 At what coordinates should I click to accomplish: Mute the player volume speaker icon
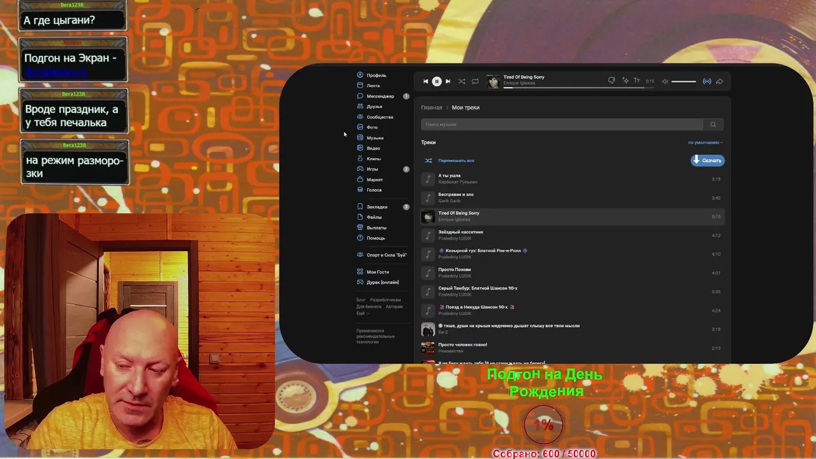pyautogui.click(x=665, y=82)
